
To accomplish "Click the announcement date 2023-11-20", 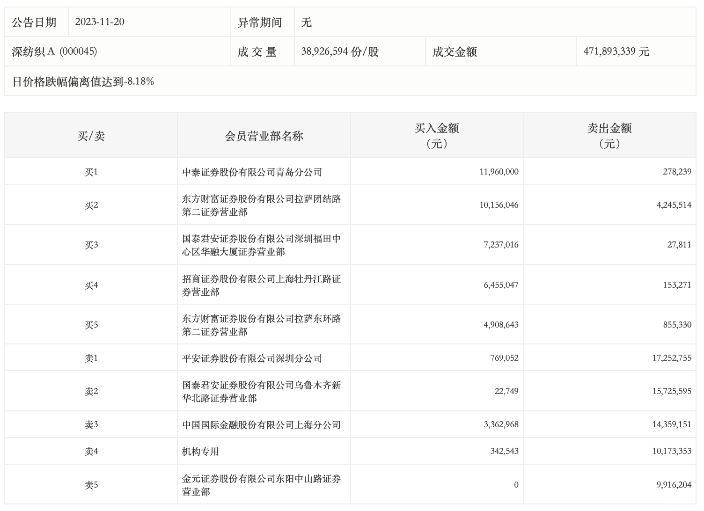I will (x=100, y=22).
